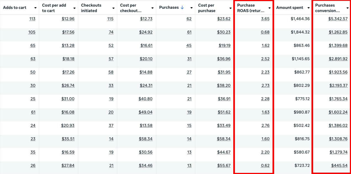
Task: Click the blue sort arrow next to Purchases
Action: (x=182, y=7)
